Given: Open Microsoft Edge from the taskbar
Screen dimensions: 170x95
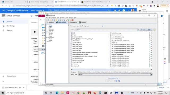Looking at the screenshot, I should [x=57, y=93].
